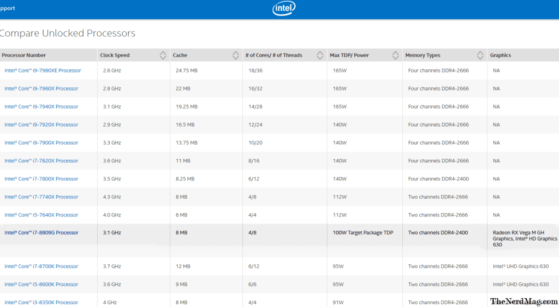This screenshot has height=307, width=559.
Task: Click the Cache column sort icon
Action: coord(235,55)
